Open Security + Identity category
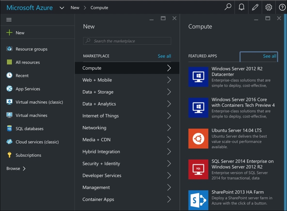Image resolution: width=287 pixels, height=211 pixels. tap(127, 163)
